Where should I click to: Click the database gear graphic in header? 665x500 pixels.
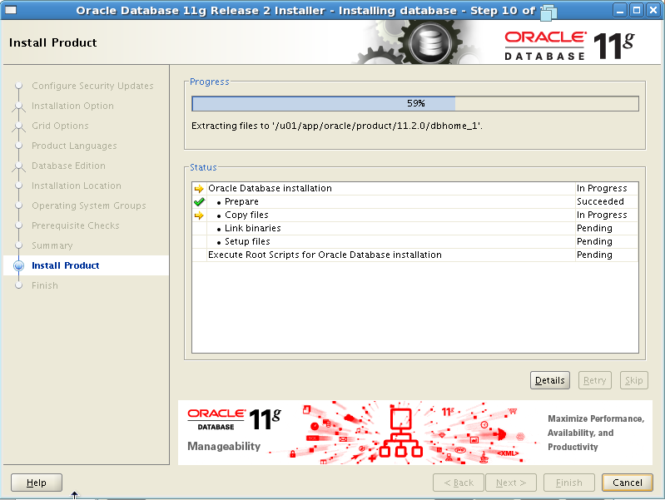tap(430, 42)
